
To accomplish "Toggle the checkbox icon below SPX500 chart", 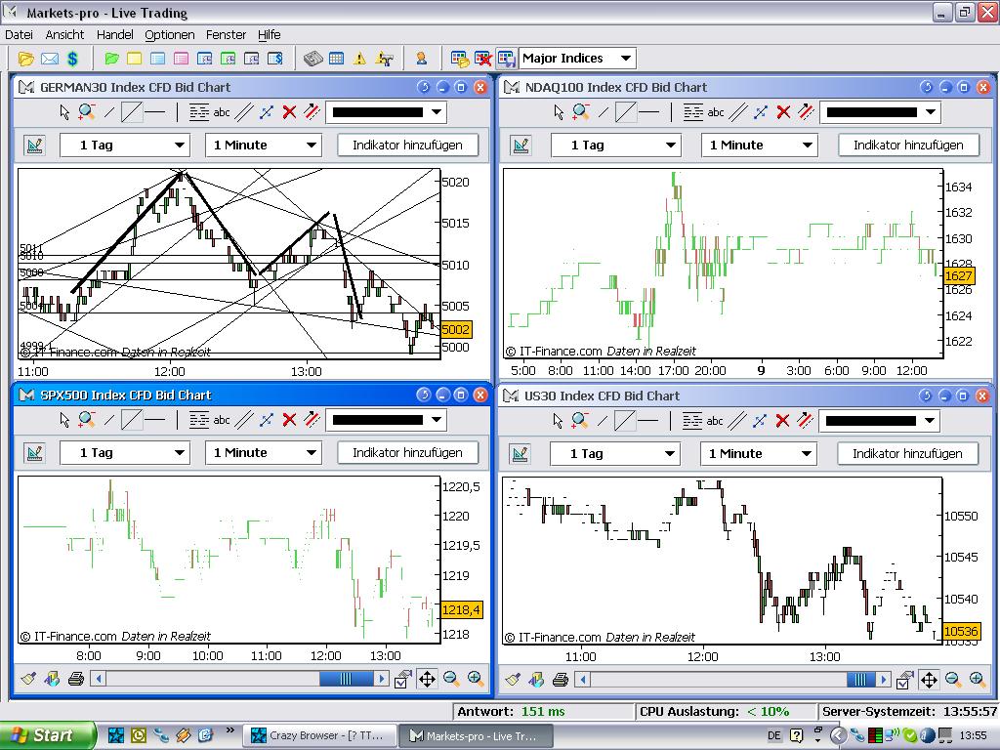I will tap(402, 679).
